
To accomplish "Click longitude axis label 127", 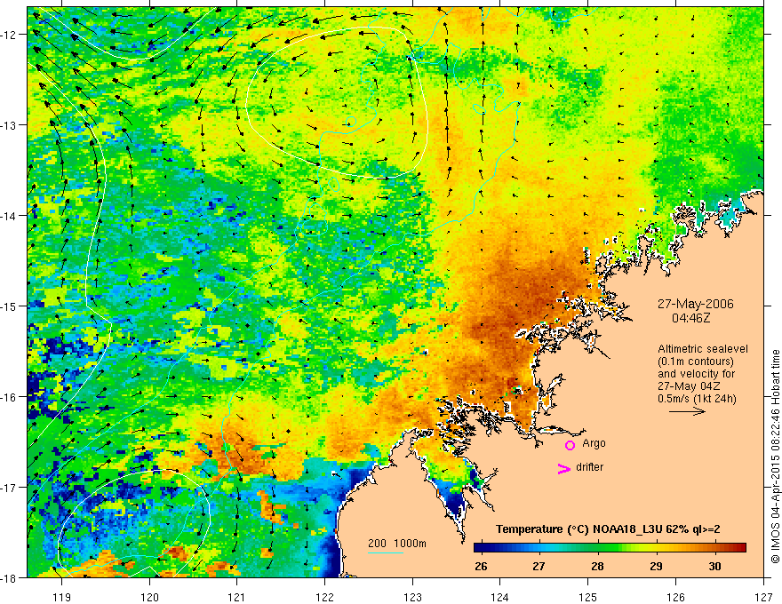I will pyautogui.click(x=763, y=597).
